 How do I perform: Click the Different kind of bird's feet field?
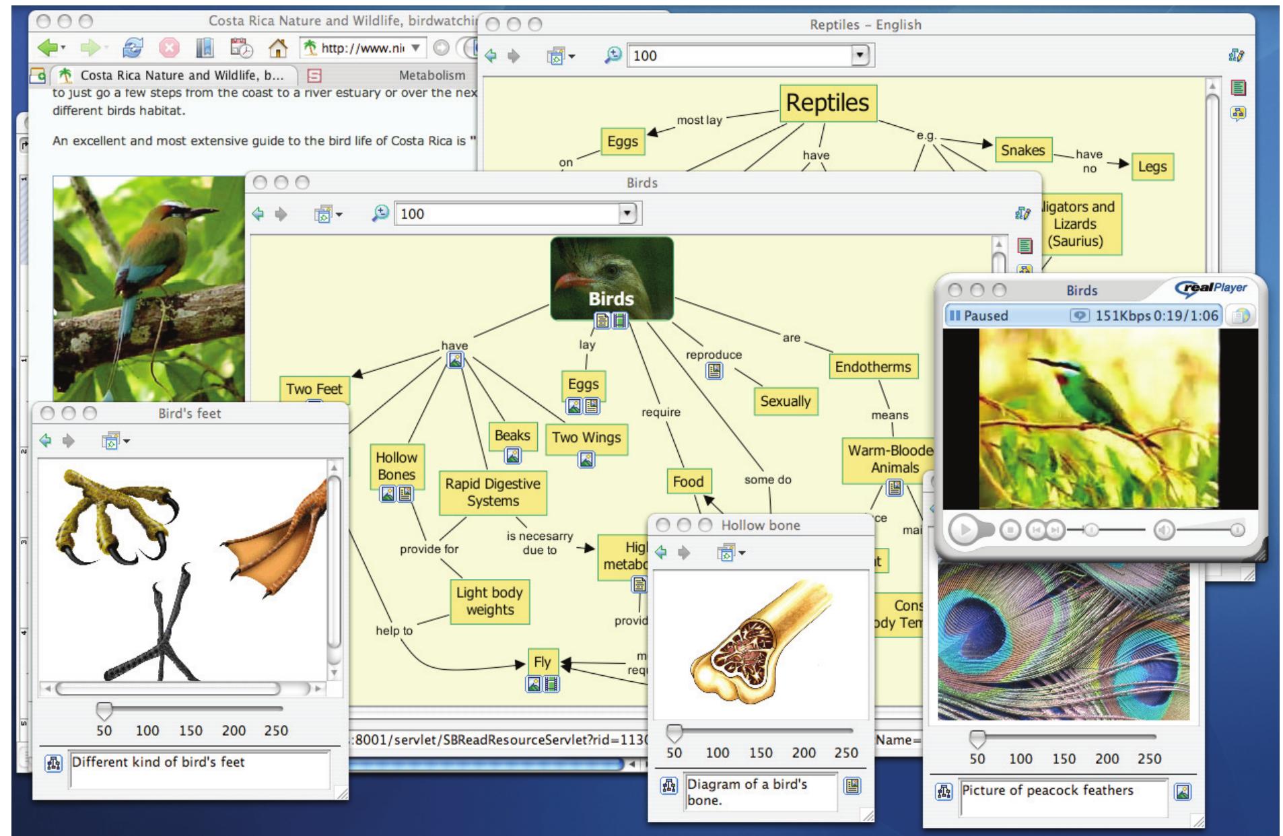[200, 770]
